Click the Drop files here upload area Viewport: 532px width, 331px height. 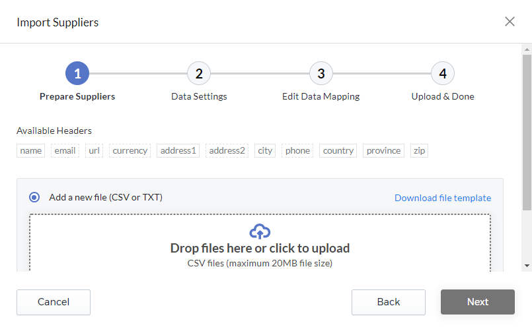pyautogui.click(x=260, y=243)
